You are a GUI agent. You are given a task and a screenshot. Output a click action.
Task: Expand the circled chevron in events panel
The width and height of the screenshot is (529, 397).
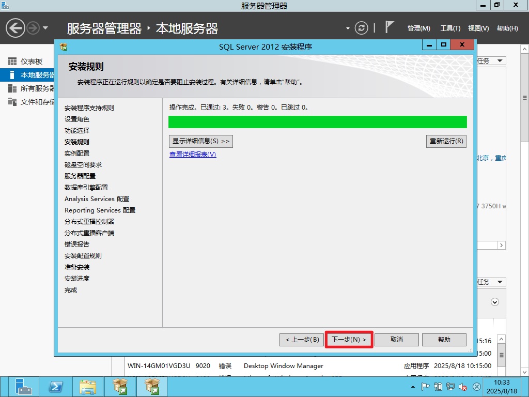point(494,302)
